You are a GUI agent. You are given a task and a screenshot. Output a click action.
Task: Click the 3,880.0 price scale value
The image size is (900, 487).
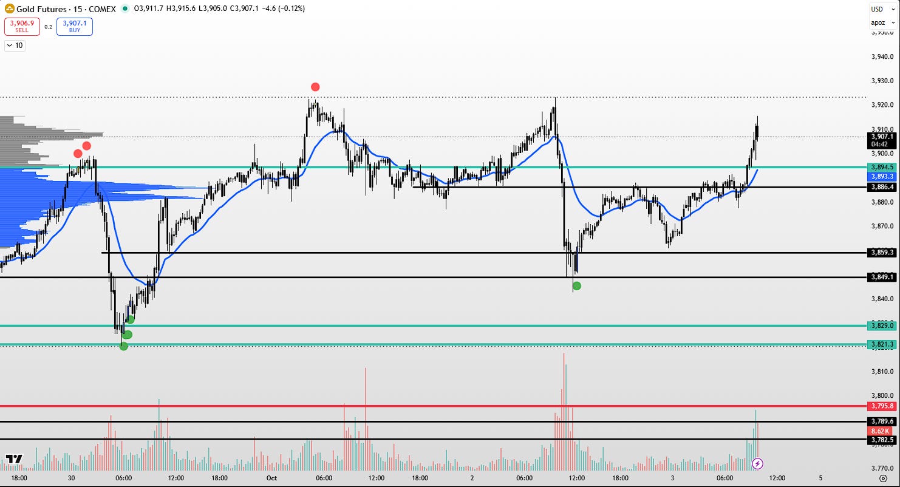point(881,202)
